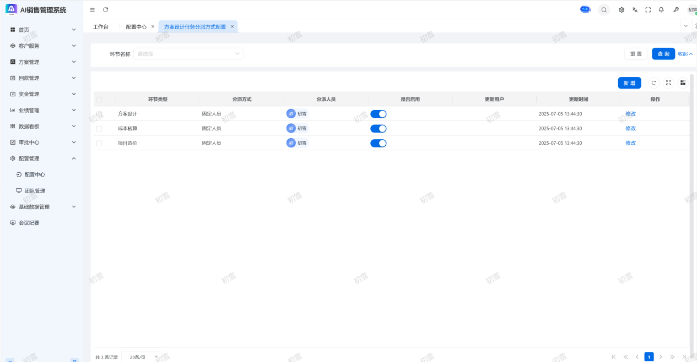
Task: Click the notification bell icon
Action: (x=661, y=10)
